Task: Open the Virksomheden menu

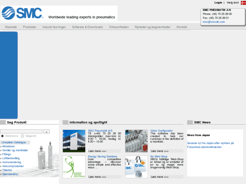Action: tap(119, 27)
